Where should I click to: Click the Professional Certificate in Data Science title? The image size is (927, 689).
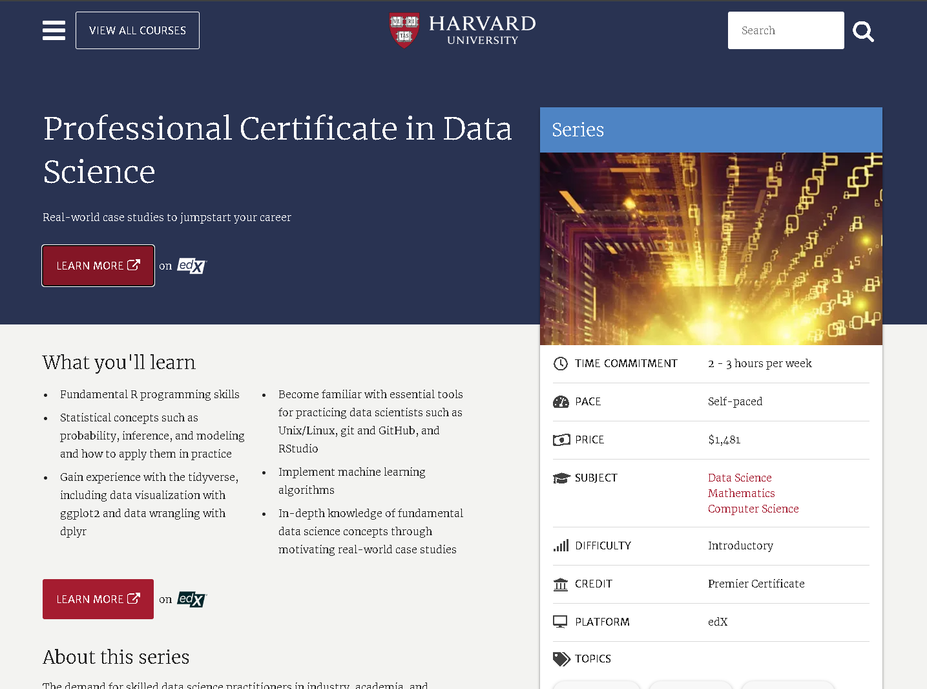pyautogui.click(x=278, y=150)
